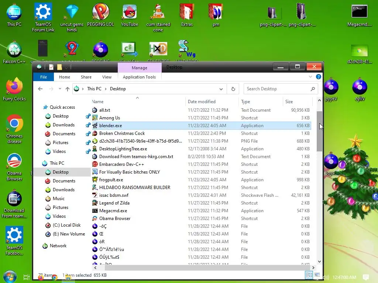Select the YouTube Angry Birds desktop icon
This screenshot has width=378, height=283.
130,15
